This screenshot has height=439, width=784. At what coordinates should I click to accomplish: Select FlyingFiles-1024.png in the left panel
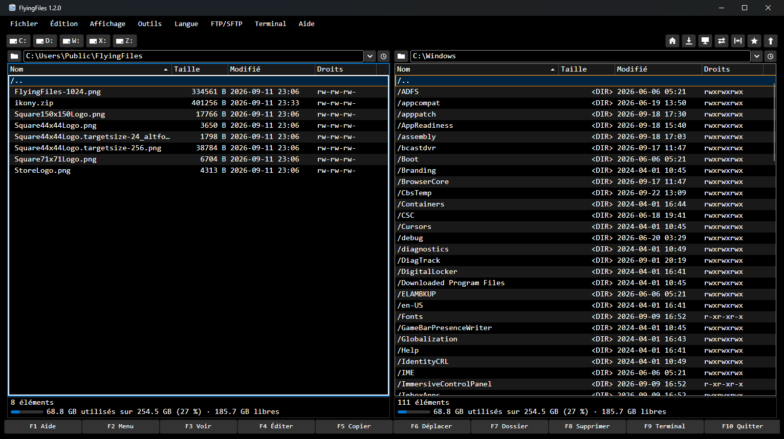199,92
